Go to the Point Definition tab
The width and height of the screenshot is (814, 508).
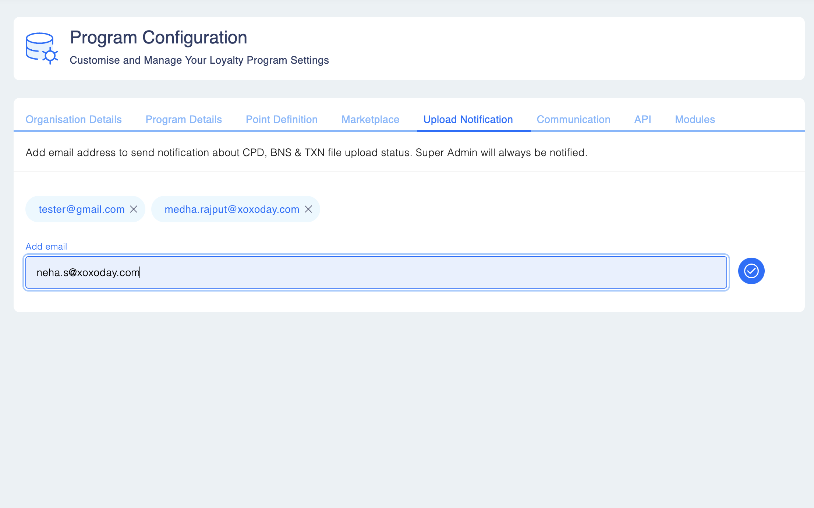click(x=282, y=119)
